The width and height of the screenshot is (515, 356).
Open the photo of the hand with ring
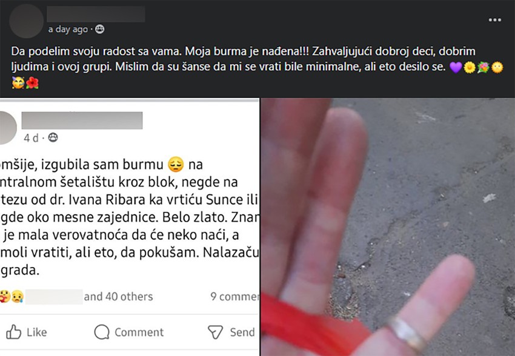tap(388, 227)
